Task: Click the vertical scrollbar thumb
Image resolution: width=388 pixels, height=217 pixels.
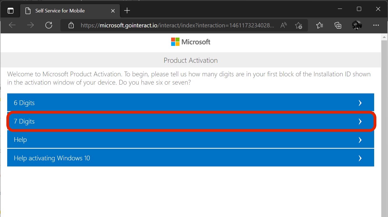Action: click(384, 129)
